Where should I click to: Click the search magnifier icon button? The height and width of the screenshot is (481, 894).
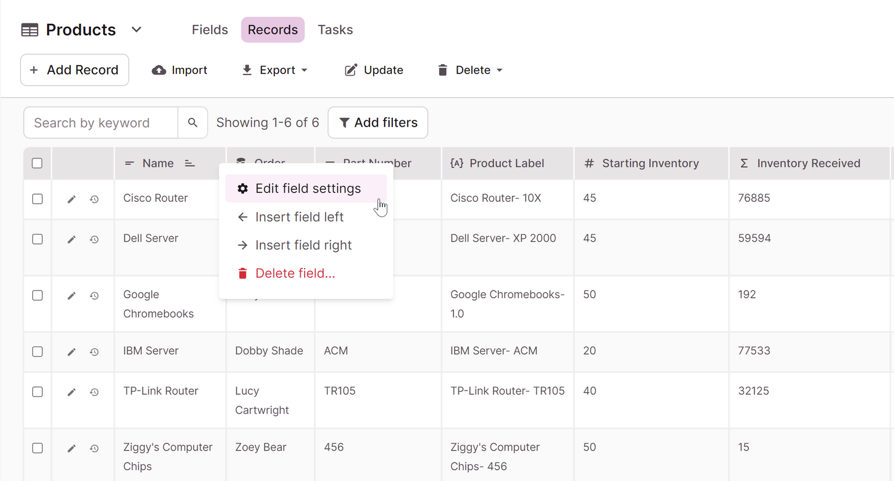pos(193,123)
